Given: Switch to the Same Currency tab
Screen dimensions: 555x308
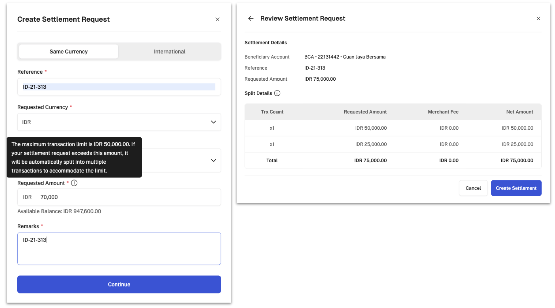Looking at the screenshot, I should click(69, 52).
